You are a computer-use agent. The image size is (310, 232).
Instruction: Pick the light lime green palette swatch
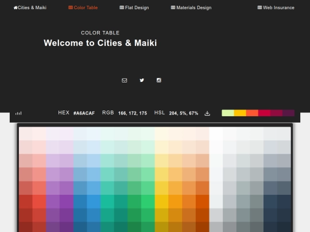[x=228, y=113]
